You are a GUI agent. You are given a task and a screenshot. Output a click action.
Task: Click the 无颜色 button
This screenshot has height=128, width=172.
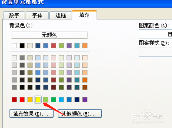(50, 35)
